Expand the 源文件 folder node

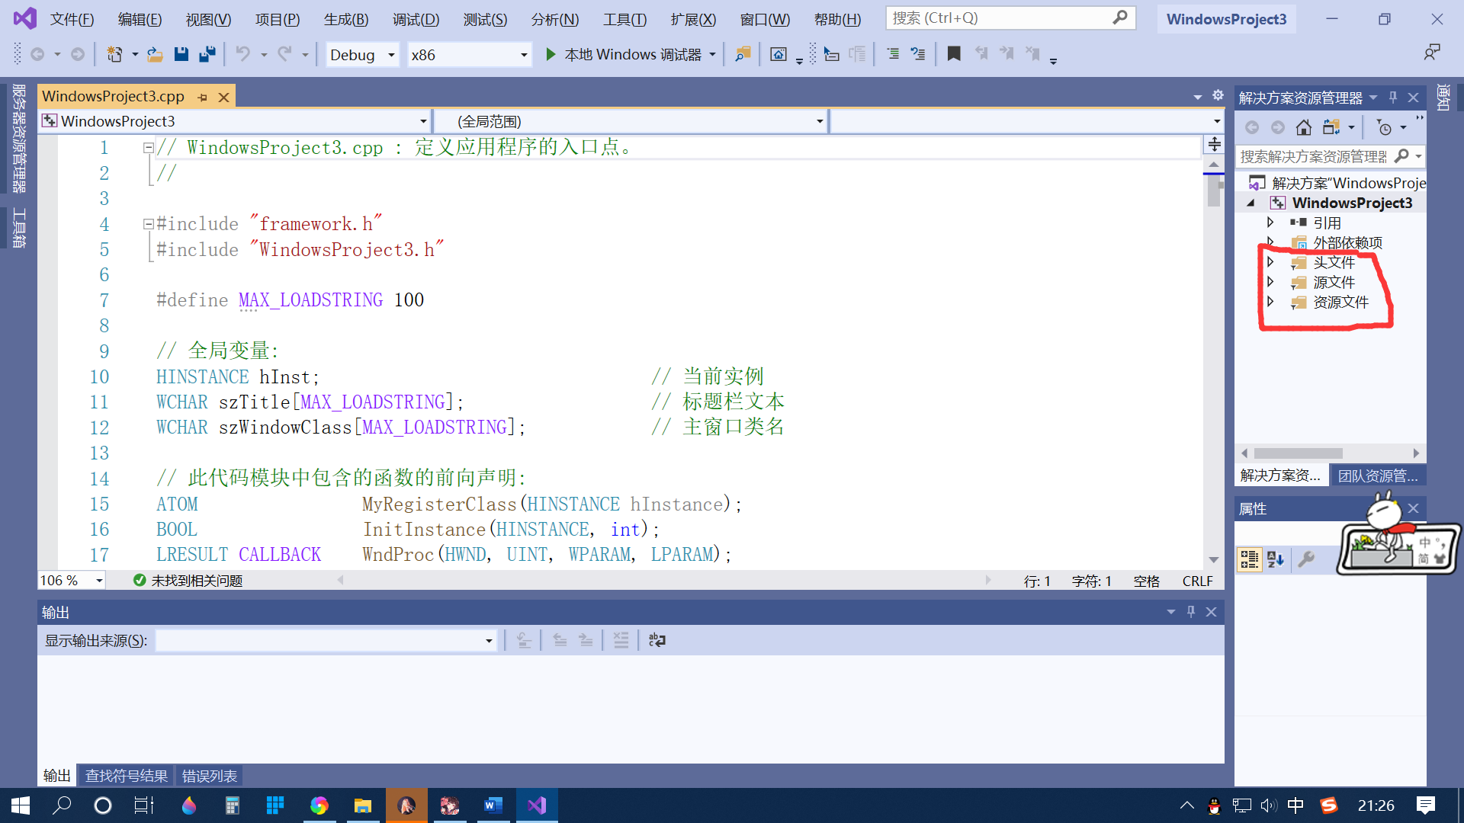[x=1270, y=282]
